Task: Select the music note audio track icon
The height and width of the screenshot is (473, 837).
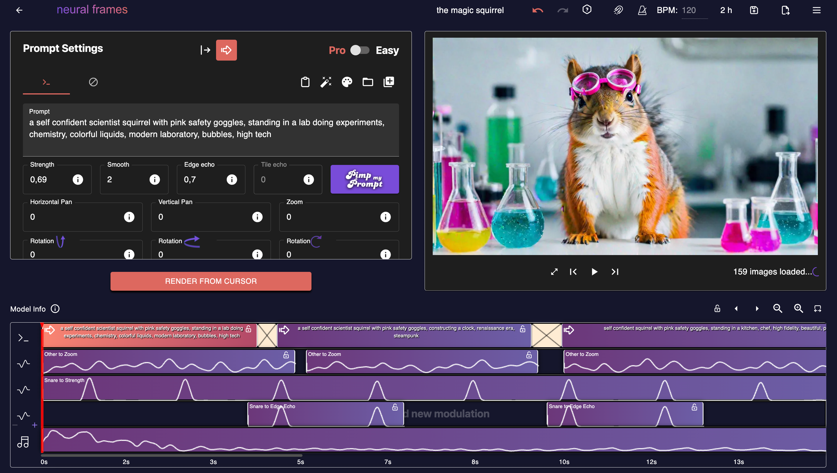Action: click(23, 441)
